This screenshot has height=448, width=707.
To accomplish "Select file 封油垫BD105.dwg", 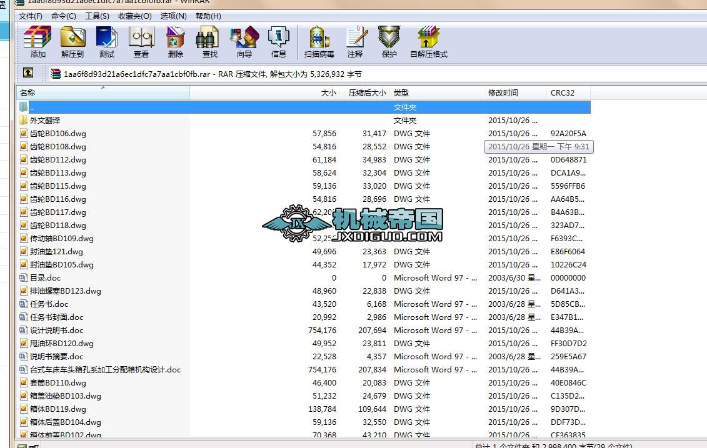I will coord(62,264).
